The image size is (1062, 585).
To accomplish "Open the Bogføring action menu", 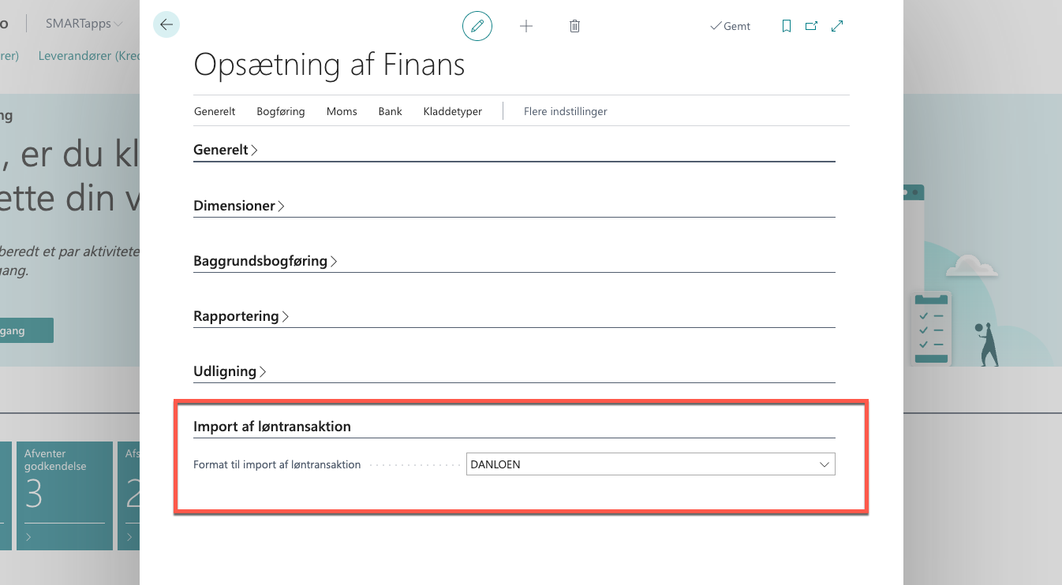I will pos(281,111).
